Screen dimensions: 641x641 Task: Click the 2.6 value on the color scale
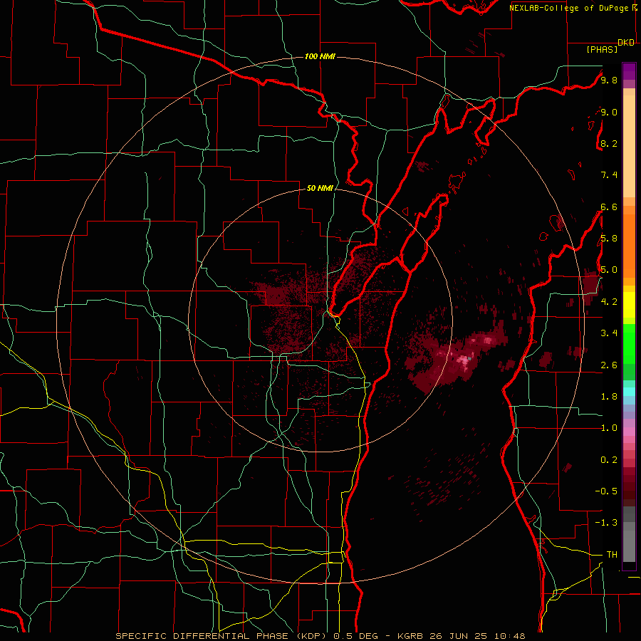coord(609,365)
